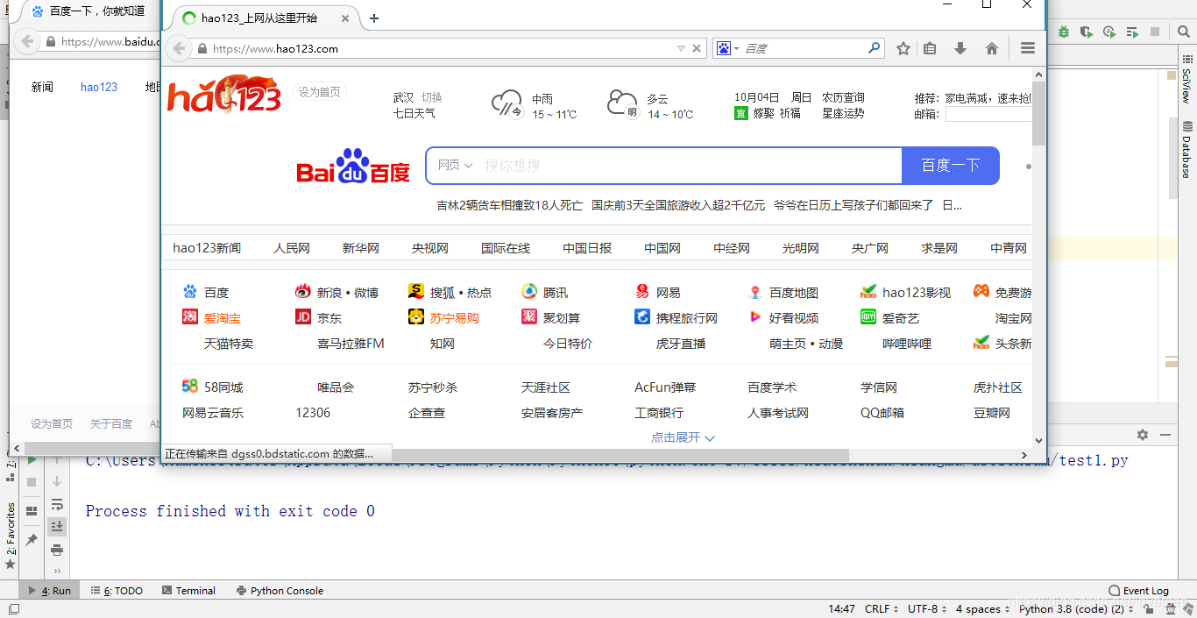
Task: Click the Baidu logo on hao123 page
Action: pyautogui.click(x=353, y=166)
